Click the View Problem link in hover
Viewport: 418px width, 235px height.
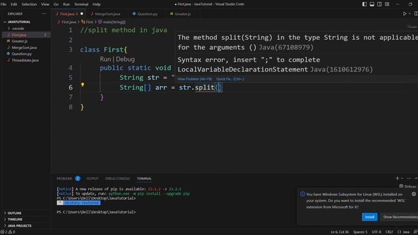coord(195,79)
